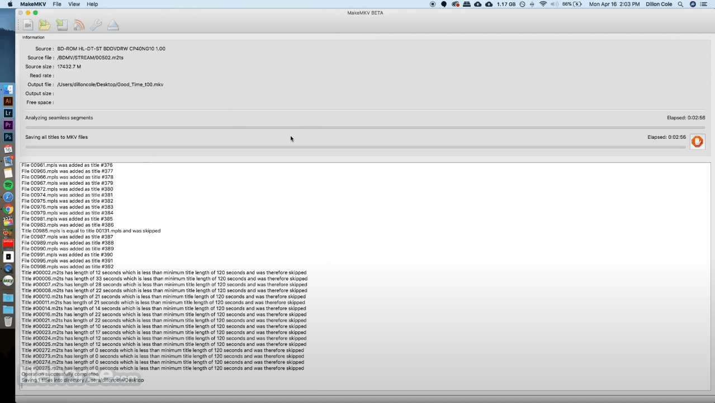This screenshot has width=715, height=403.
Task: Stop the operation with the orange button
Action: pos(697,142)
